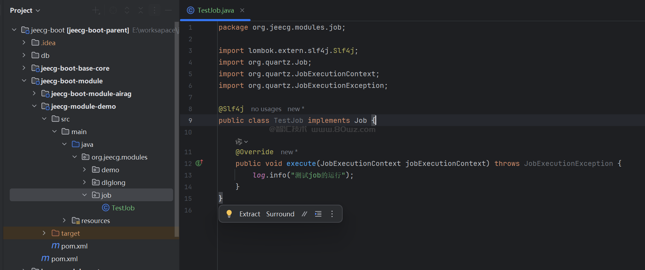Click Extract in the floating toolbar
Screen dimensions: 645x270
click(x=250, y=214)
